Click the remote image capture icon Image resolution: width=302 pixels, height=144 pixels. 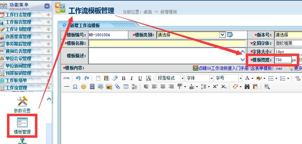(x=134, y=87)
